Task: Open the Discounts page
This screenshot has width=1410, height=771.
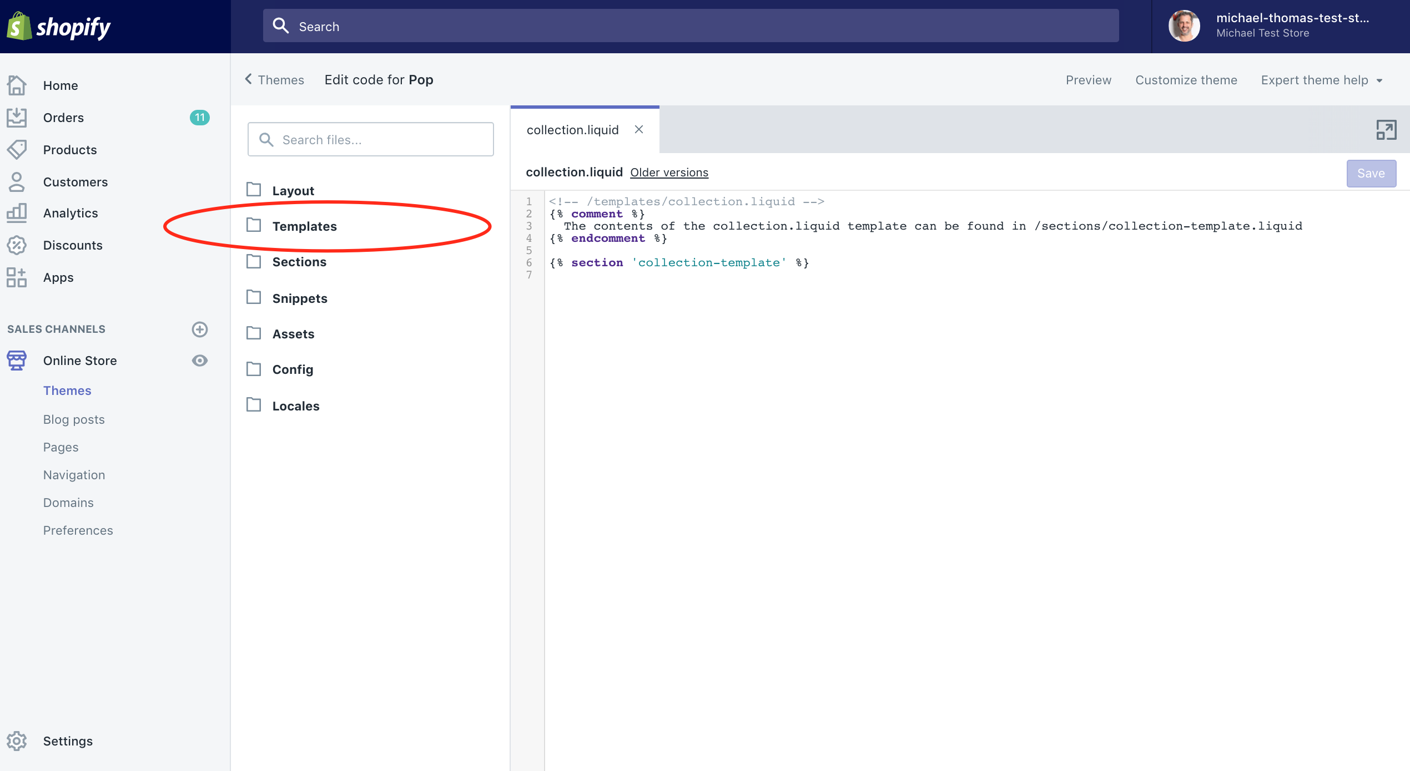Action: [x=73, y=245]
